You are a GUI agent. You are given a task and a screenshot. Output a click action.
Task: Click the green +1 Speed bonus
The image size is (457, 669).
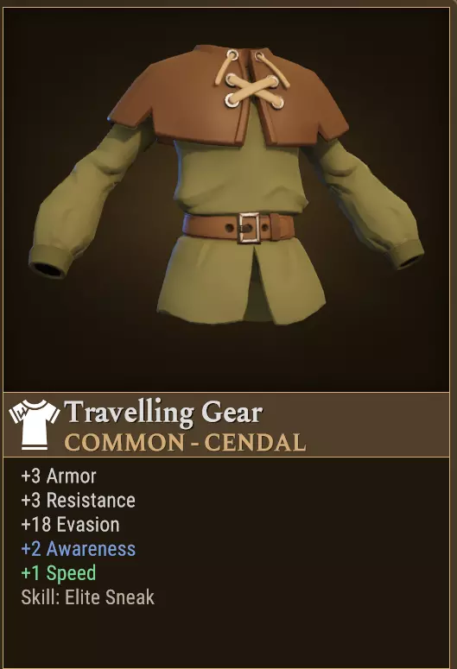pyautogui.click(x=59, y=573)
